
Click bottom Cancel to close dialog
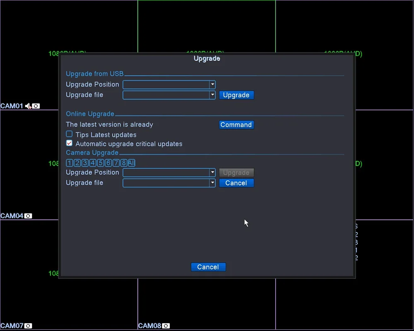[x=208, y=267]
